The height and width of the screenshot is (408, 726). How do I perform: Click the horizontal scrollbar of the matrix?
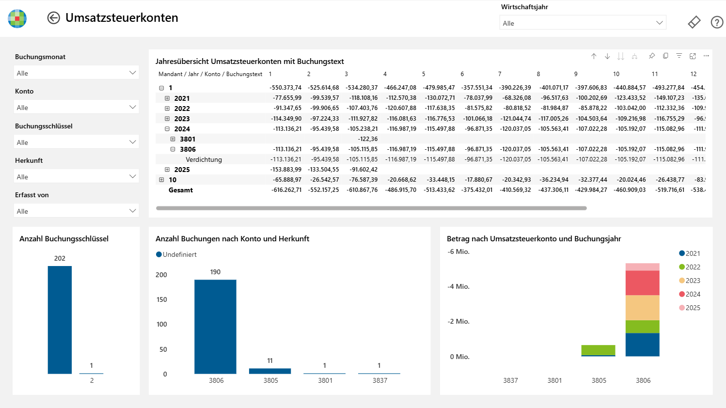[x=371, y=208]
